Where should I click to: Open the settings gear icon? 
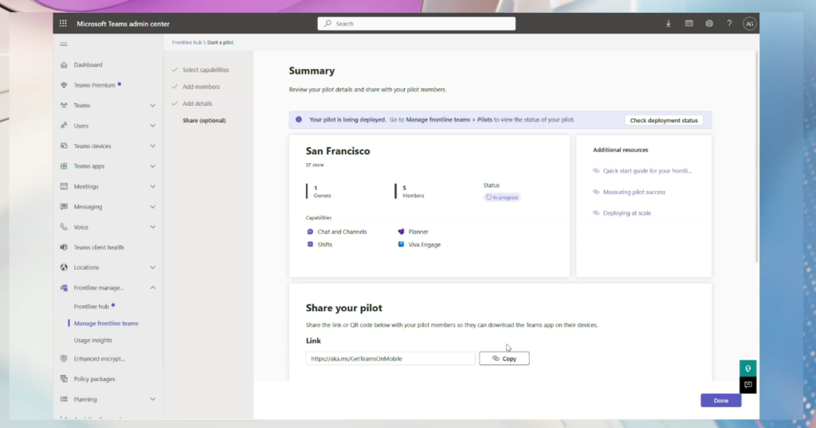point(709,24)
